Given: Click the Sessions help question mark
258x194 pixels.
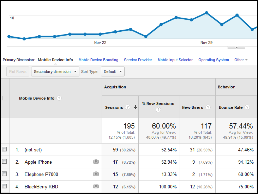Looking at the screenshot, I should [128, 107].
